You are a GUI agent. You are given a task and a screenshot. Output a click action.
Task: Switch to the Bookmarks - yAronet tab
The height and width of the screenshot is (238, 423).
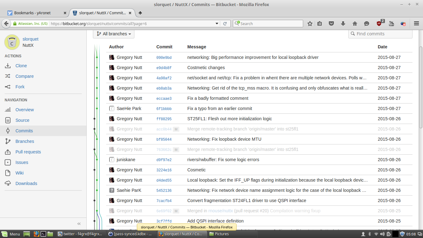tap(33, 13)
